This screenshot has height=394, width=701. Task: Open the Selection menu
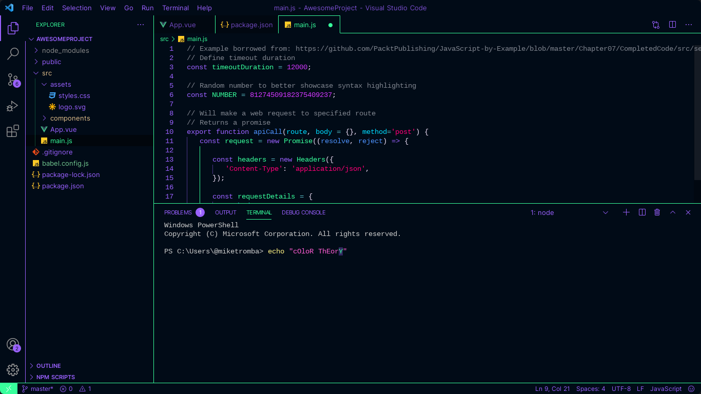coord(77,8)
